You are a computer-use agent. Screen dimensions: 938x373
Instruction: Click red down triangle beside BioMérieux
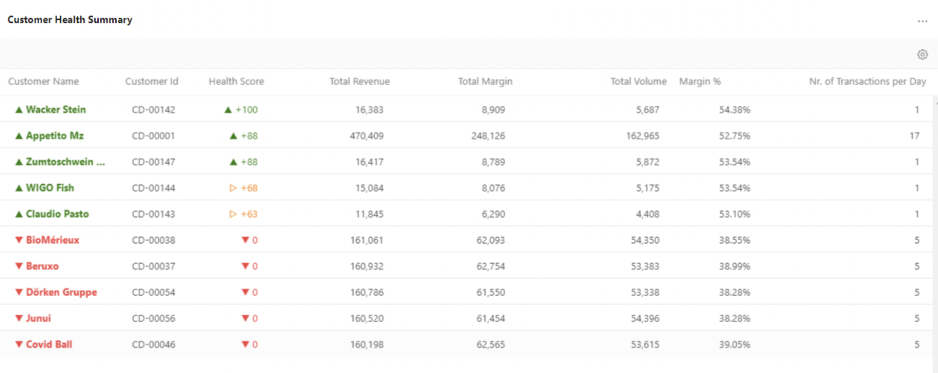pyautogui.click(x=19, y=240)
